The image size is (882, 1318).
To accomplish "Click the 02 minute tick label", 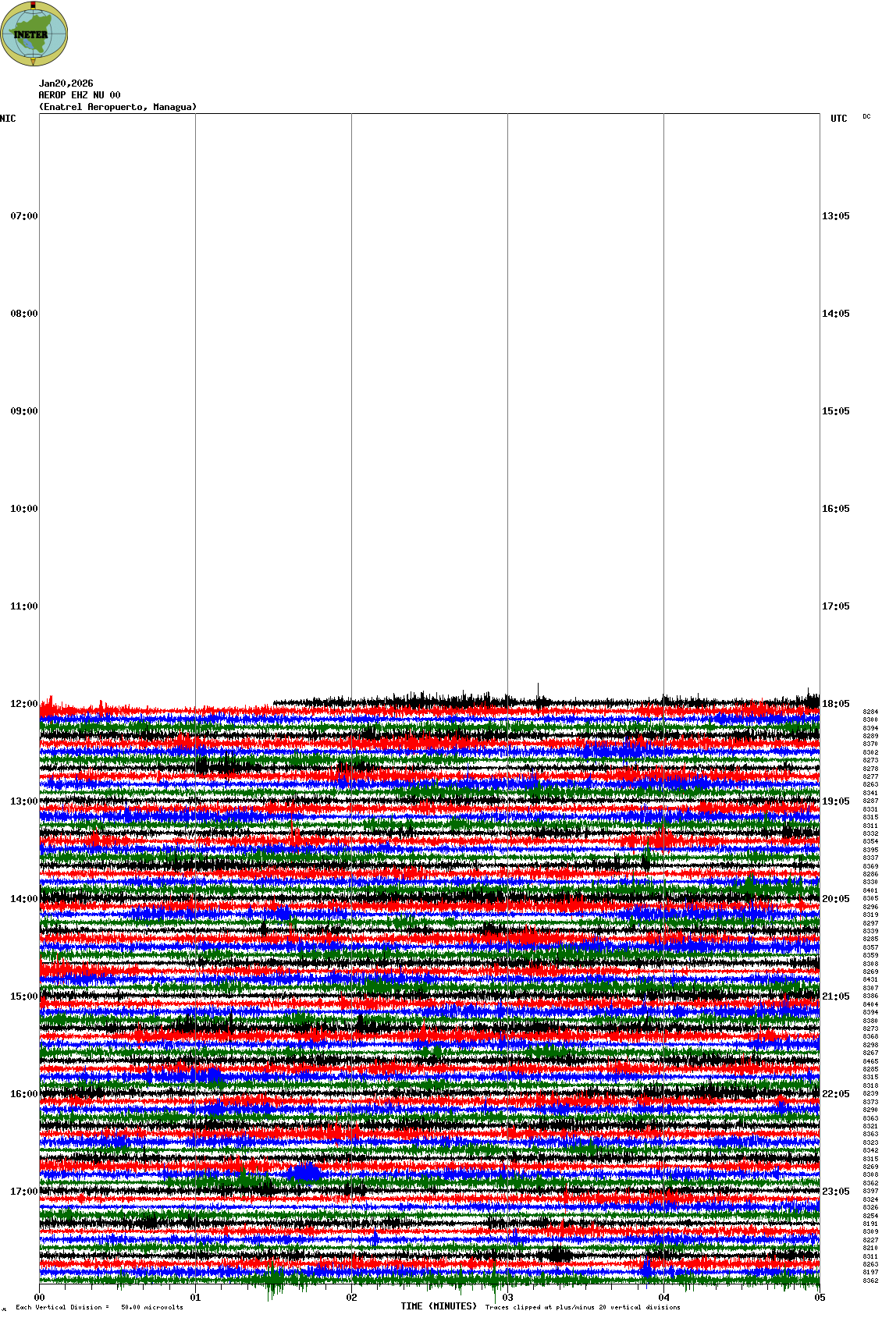I will point(351,1298).
